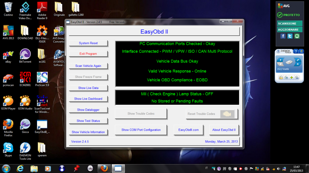Click the 'Vehicle OBD Compliance - EOBD' status line
The image size is (309, 173).
click(x=177, y=80)
